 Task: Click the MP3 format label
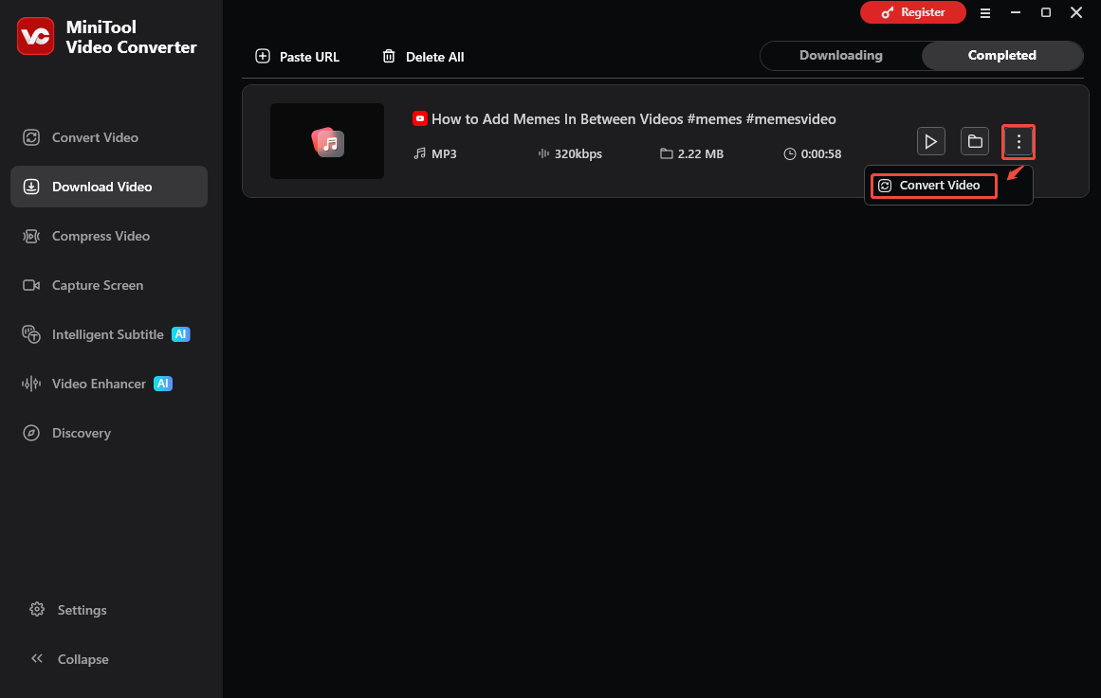coord(444,153)
